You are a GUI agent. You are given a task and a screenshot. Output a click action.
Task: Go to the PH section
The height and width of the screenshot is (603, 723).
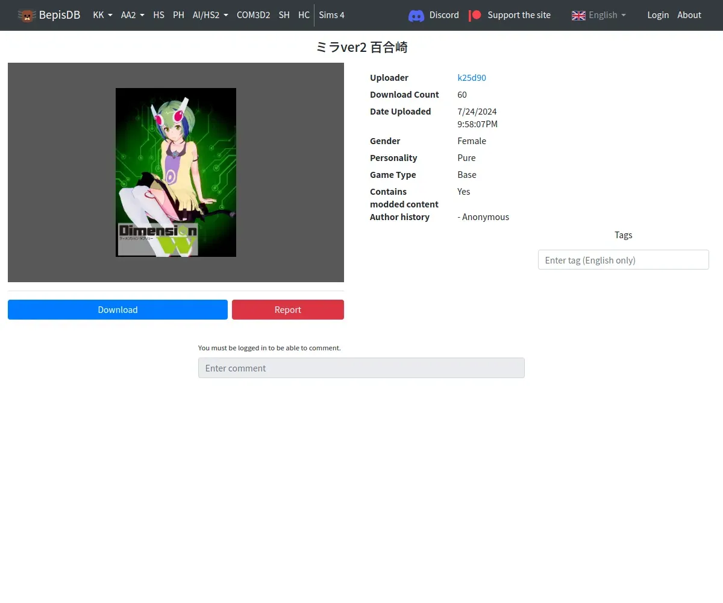178,15
